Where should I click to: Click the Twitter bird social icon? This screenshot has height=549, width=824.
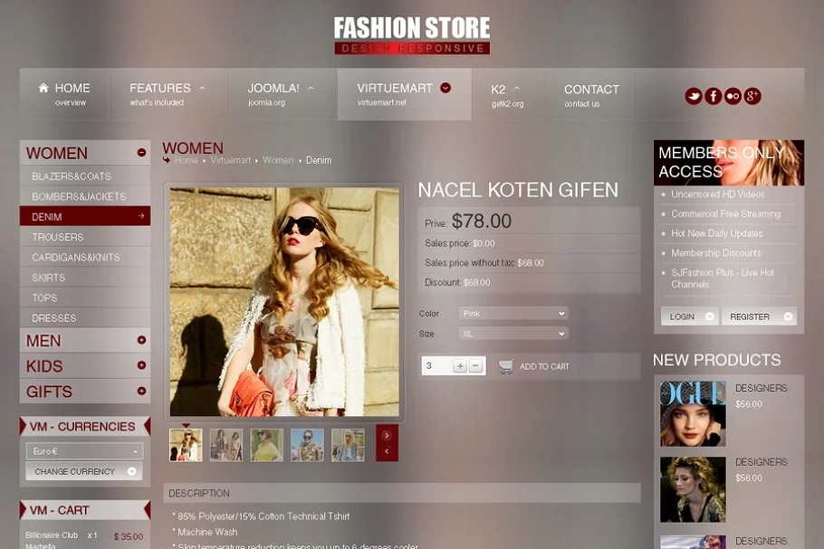[694, 96]
